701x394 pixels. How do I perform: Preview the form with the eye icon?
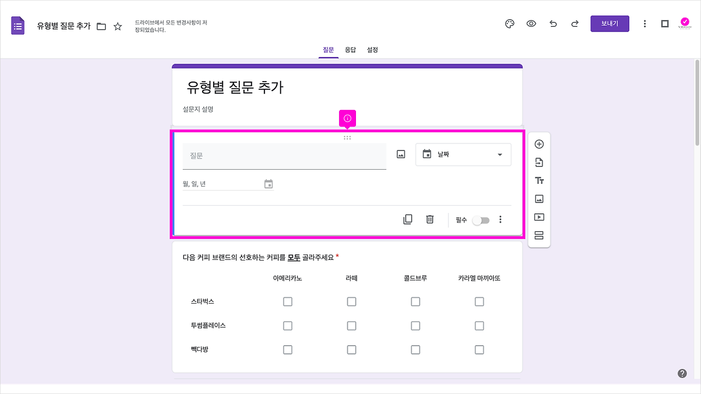coord(531,24)
